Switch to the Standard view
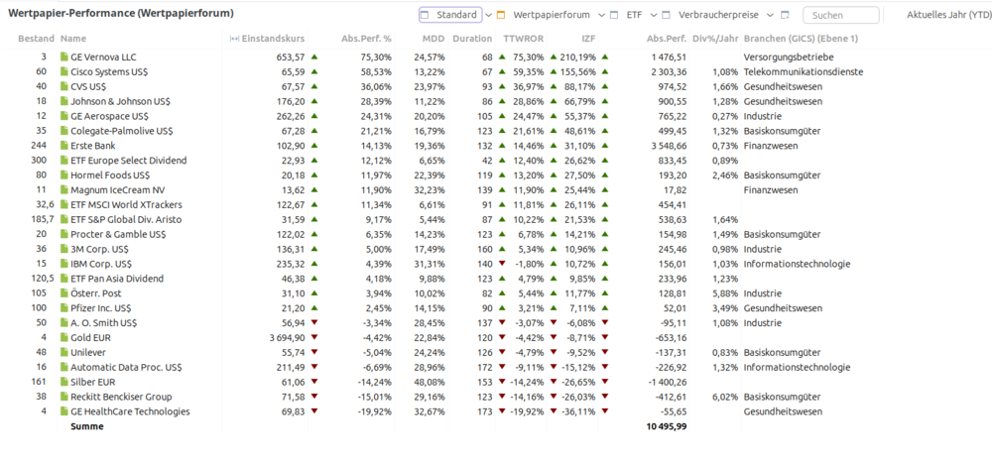The height and width of the screenshot is (463, 992). (450, 15)
